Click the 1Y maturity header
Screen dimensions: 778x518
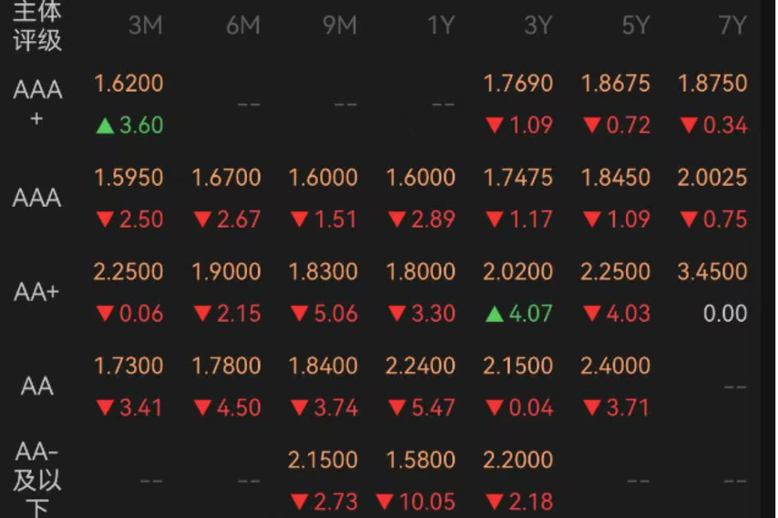[440, 25]
